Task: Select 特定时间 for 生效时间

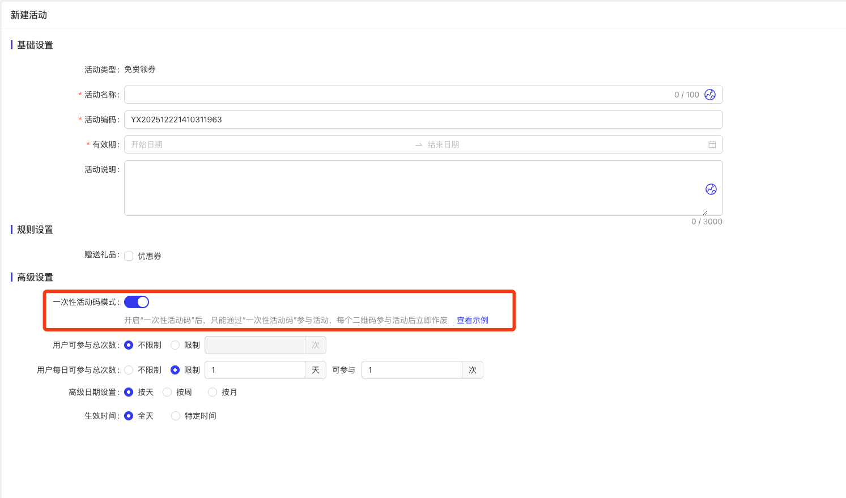Action: click(176, 416)
